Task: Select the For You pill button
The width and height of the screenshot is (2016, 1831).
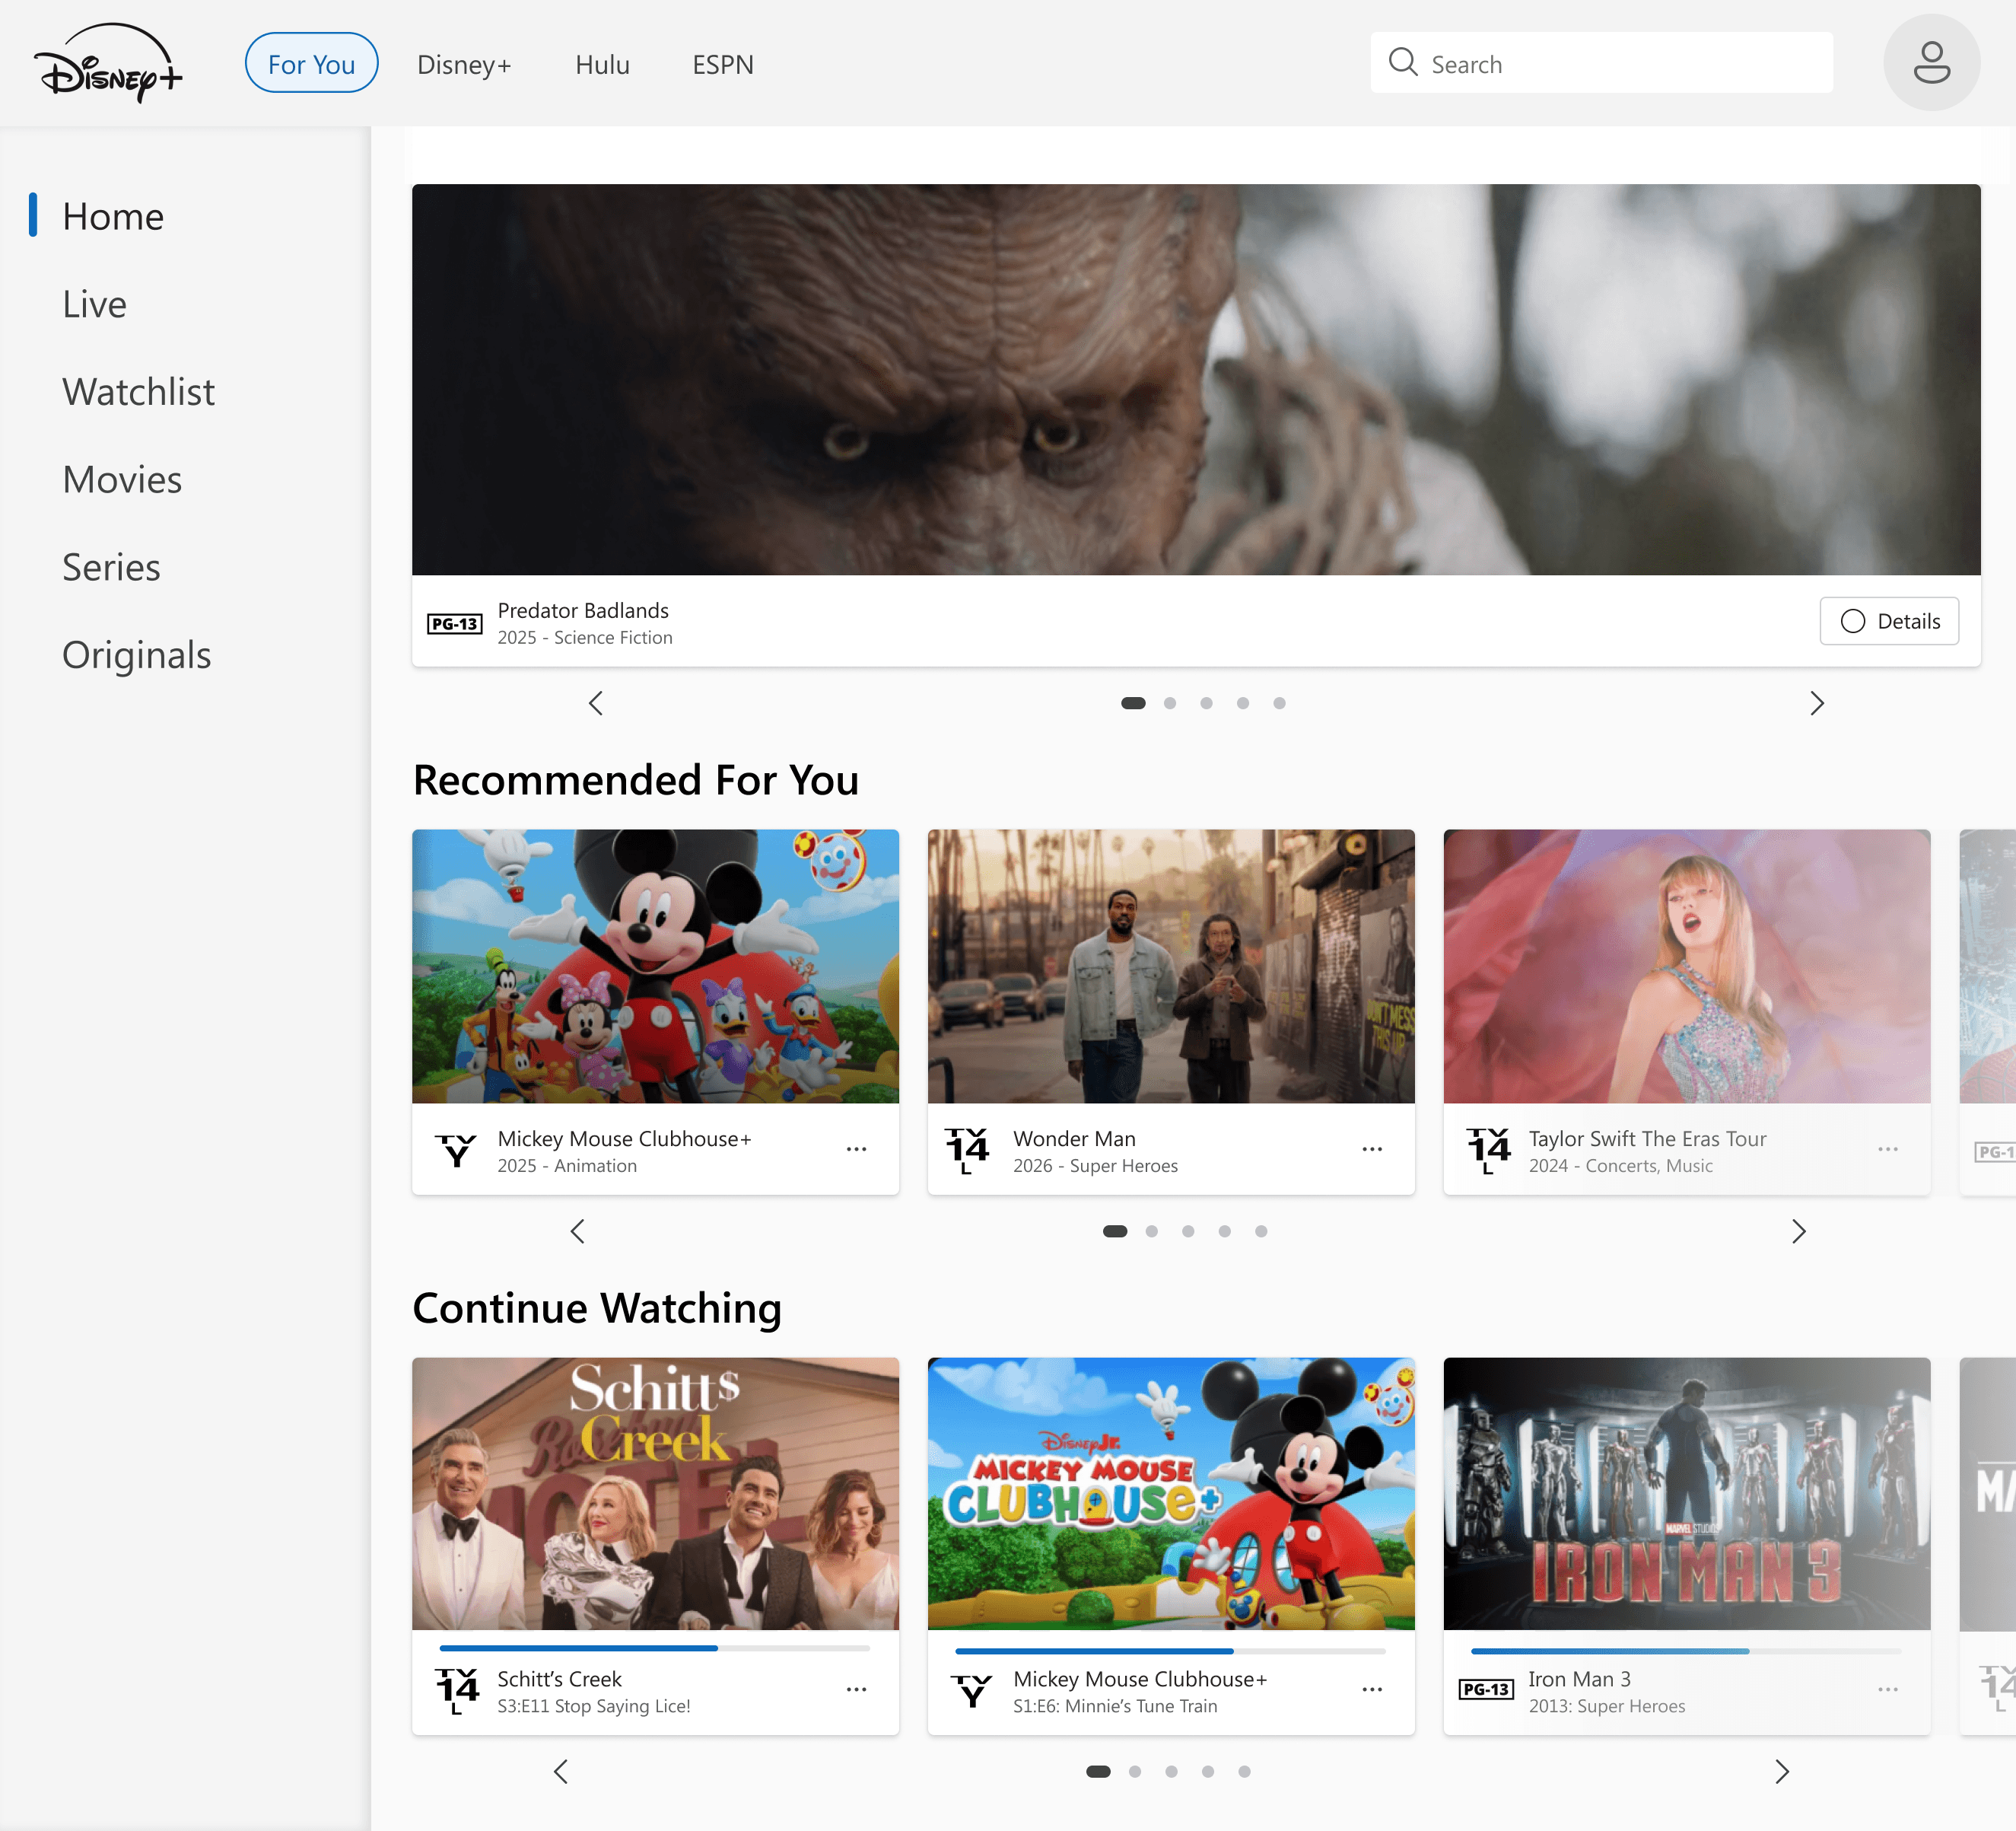Action: [x=311, y=64]
